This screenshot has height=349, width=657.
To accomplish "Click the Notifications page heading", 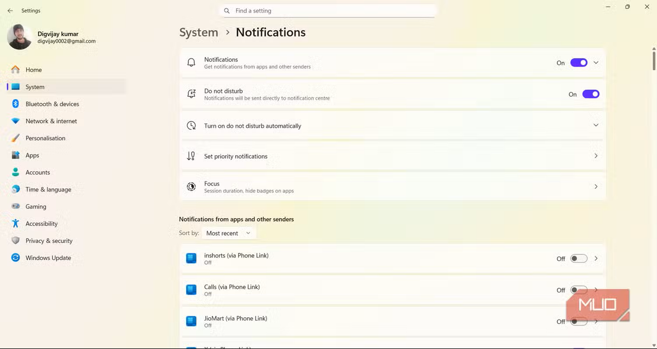I will (270, 32).
